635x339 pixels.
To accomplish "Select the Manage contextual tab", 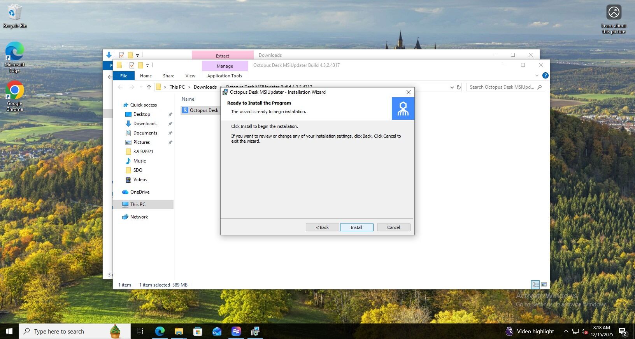I will point(225,66).
